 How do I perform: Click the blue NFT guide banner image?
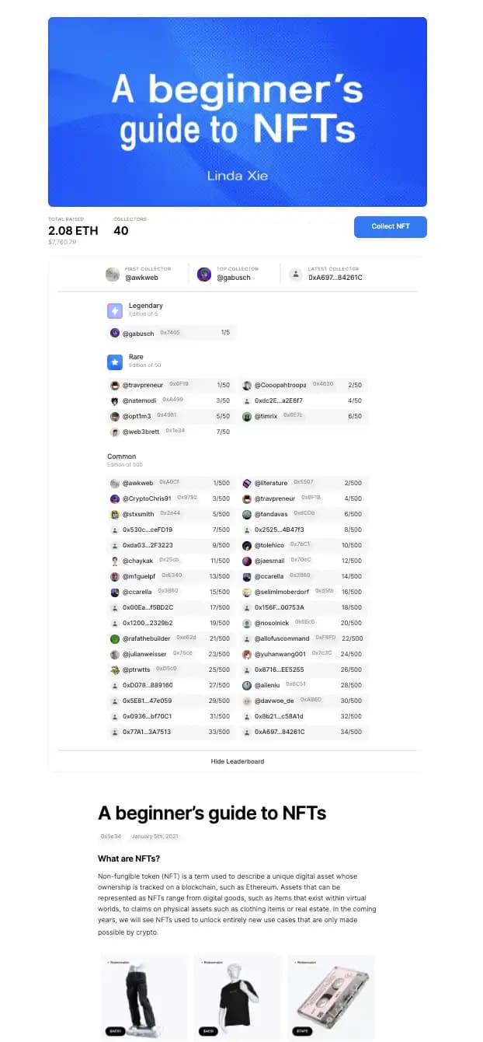[x=238, y=112]
